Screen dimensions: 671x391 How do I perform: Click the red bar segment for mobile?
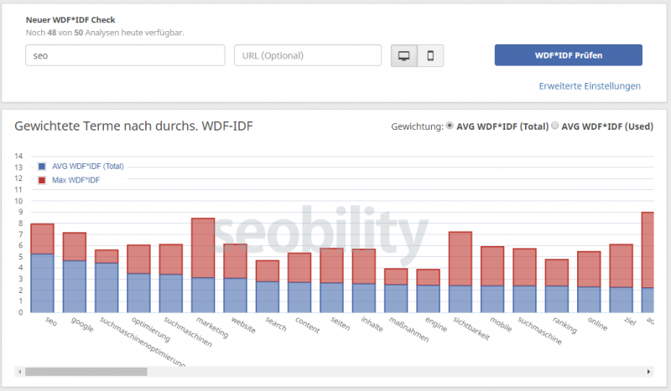(x=492, y=266)
